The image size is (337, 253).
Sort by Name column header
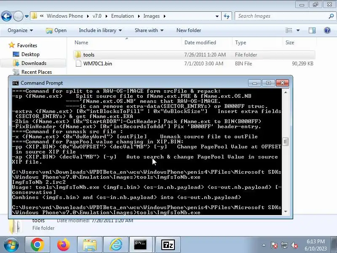tap(127, 43)
